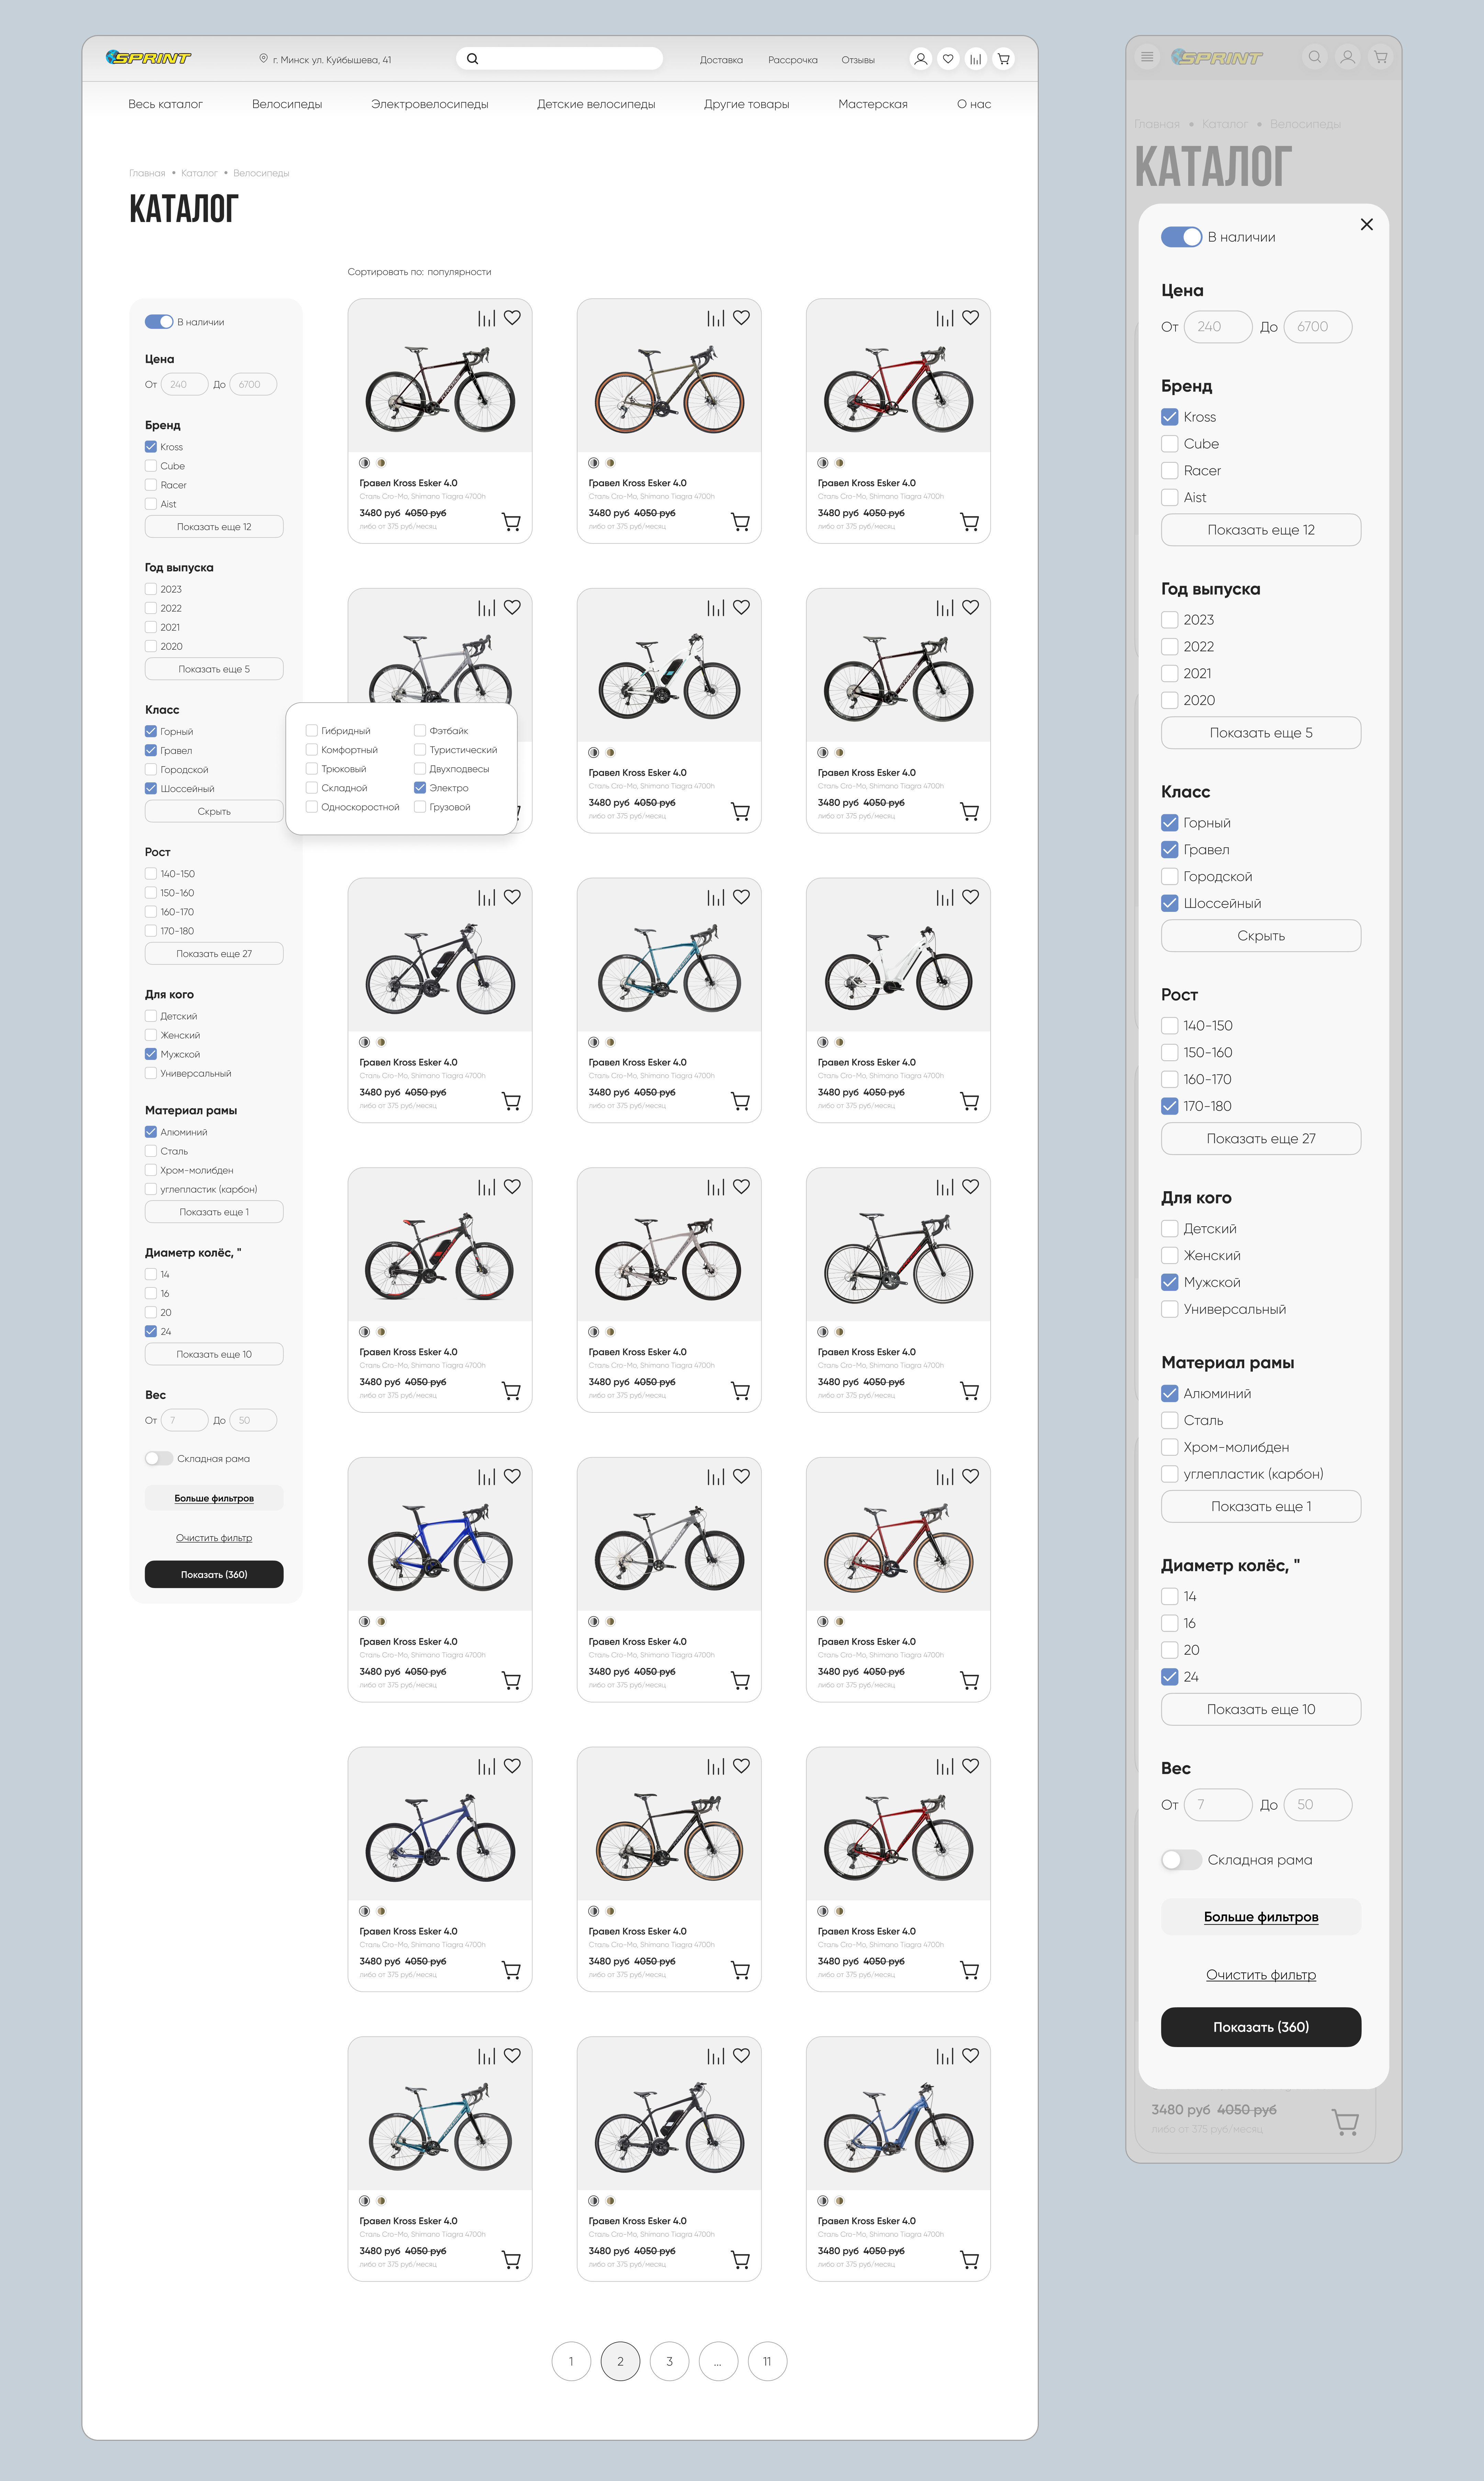Viewport: 1484px width, 2481px height.
Task: Tap the search icon in mobile header
Action: [x=1315, y=57]
